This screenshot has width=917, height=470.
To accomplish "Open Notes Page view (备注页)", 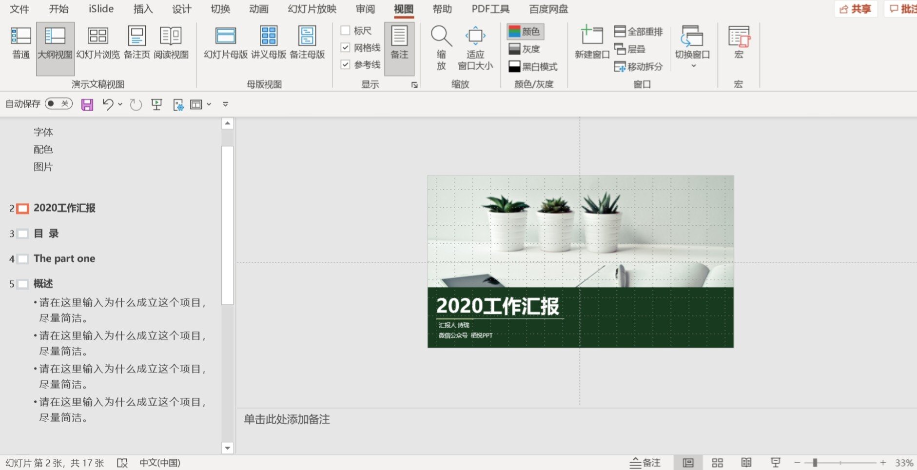I will coord(137,43).
